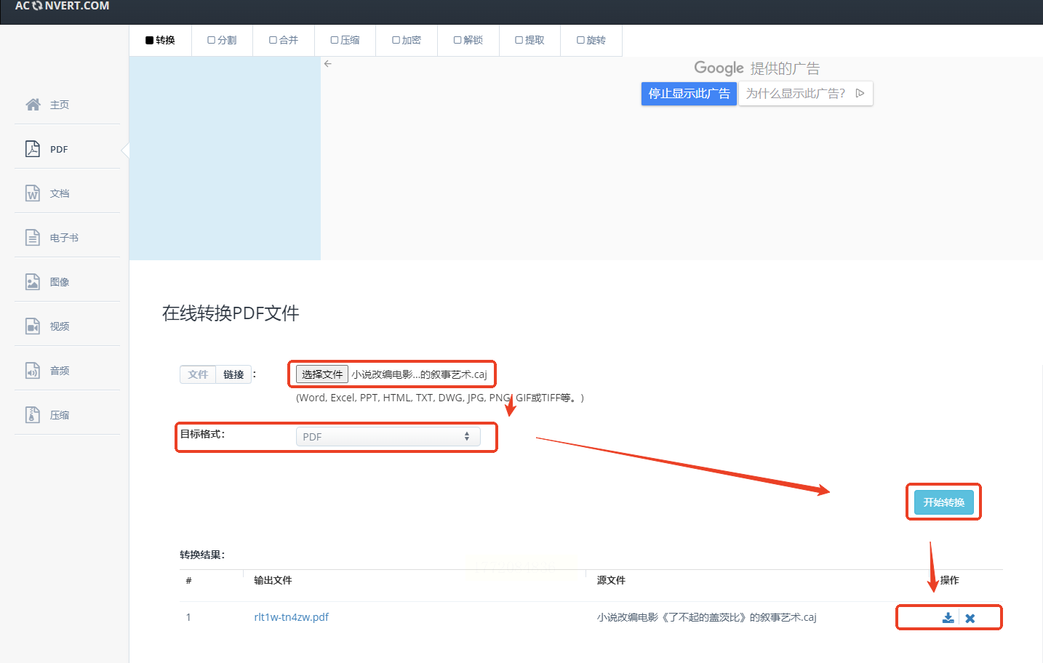Open the ebook icon in sidebar
The height and width of the screenshot is (663, 1043).
(33, 238)
